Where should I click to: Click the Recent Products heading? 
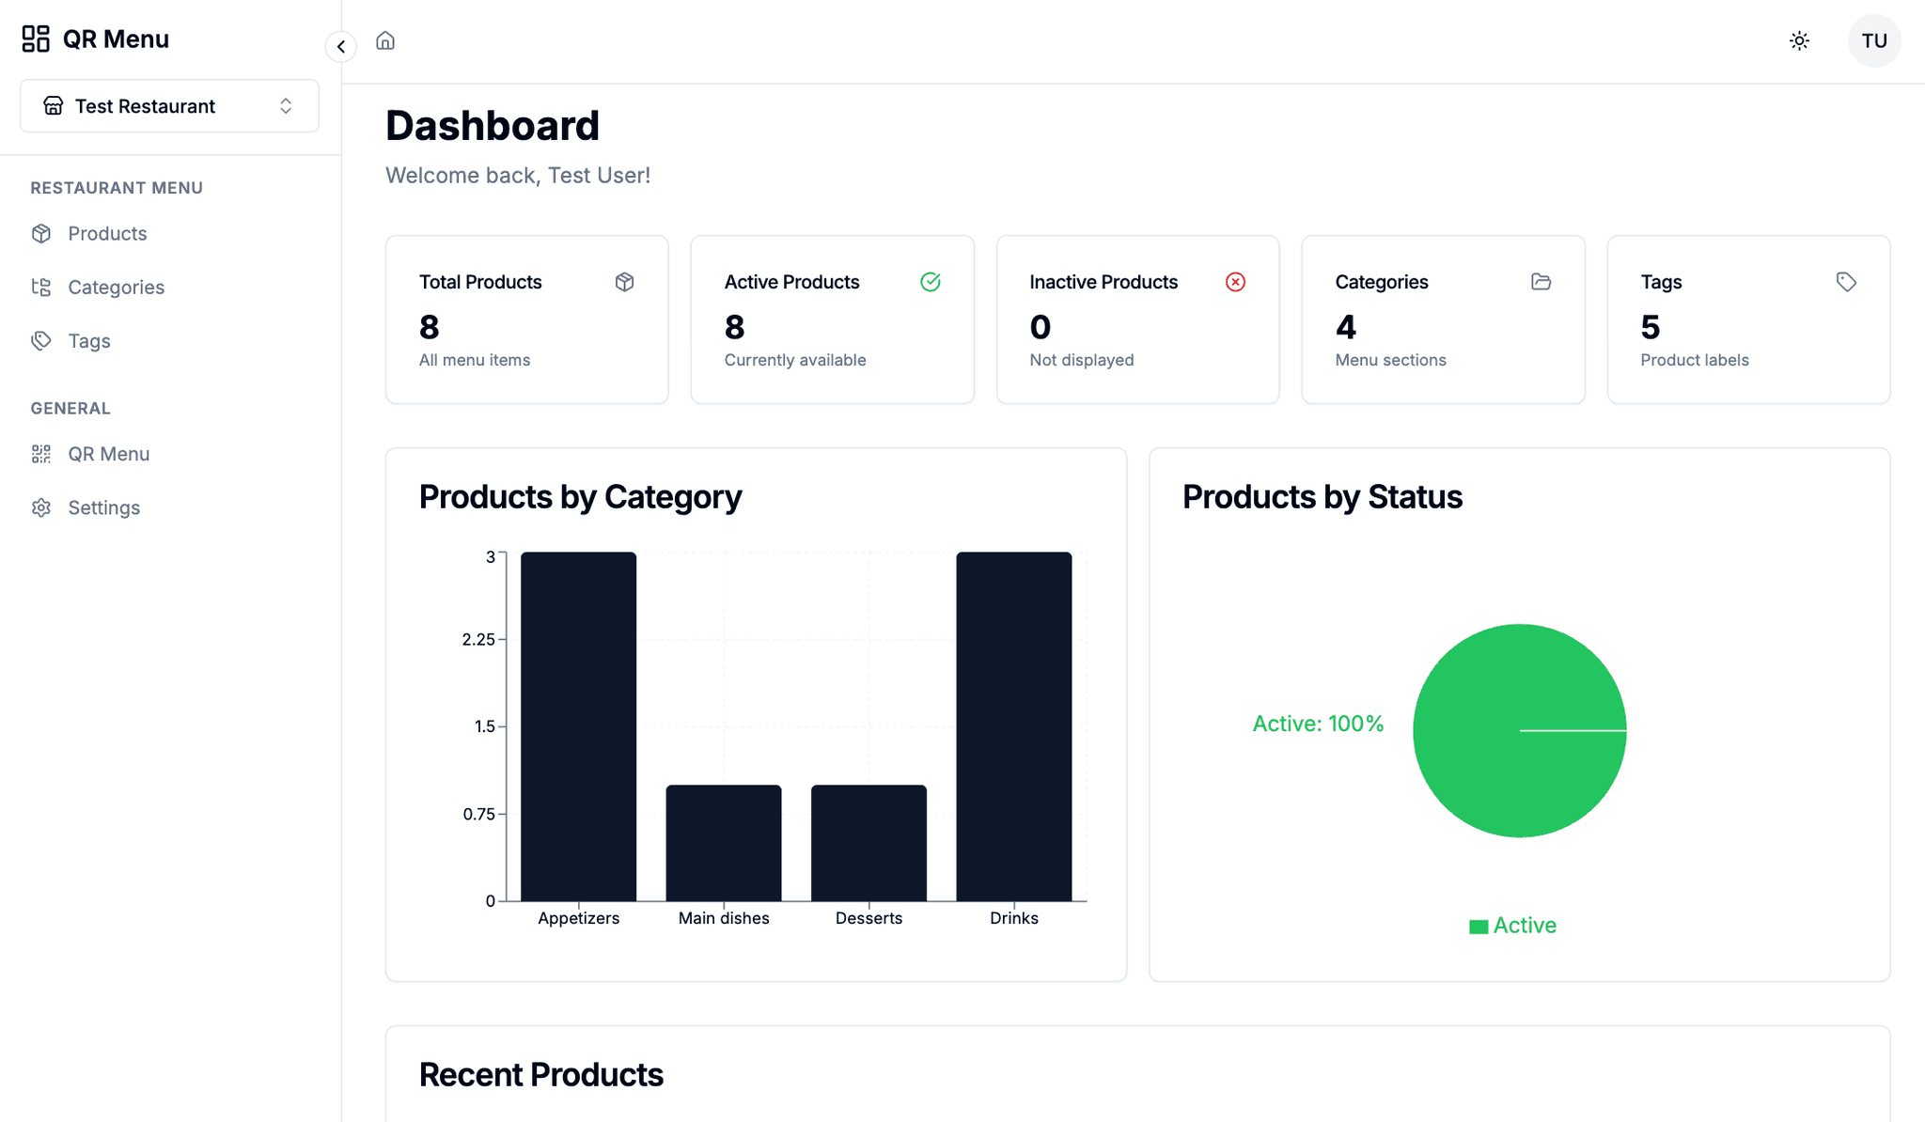(542, 1074)
